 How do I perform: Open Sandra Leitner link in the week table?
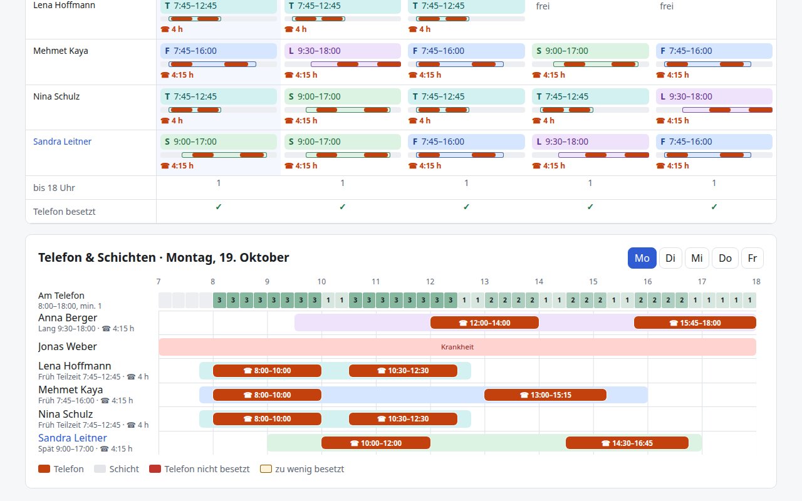63,142
